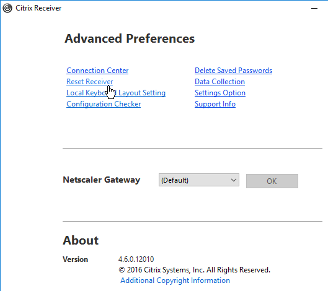Screen dimensions: 328x291
Task: Open the Connection Center link
Action: (97, 71)
